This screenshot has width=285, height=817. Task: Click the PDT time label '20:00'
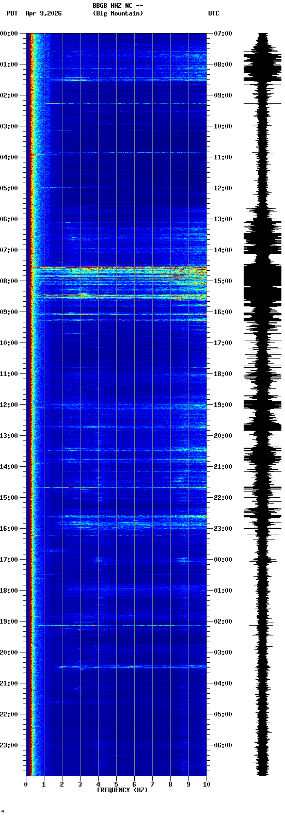pos(9,652)
